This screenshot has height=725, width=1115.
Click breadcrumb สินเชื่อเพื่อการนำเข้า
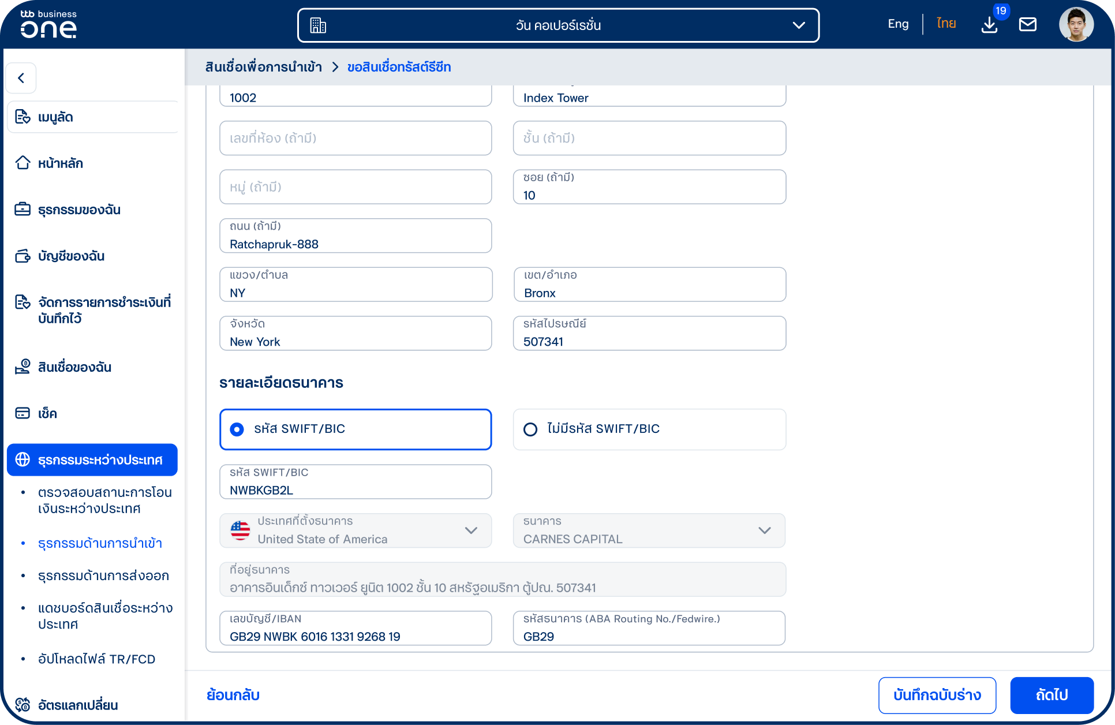point(264,67)
